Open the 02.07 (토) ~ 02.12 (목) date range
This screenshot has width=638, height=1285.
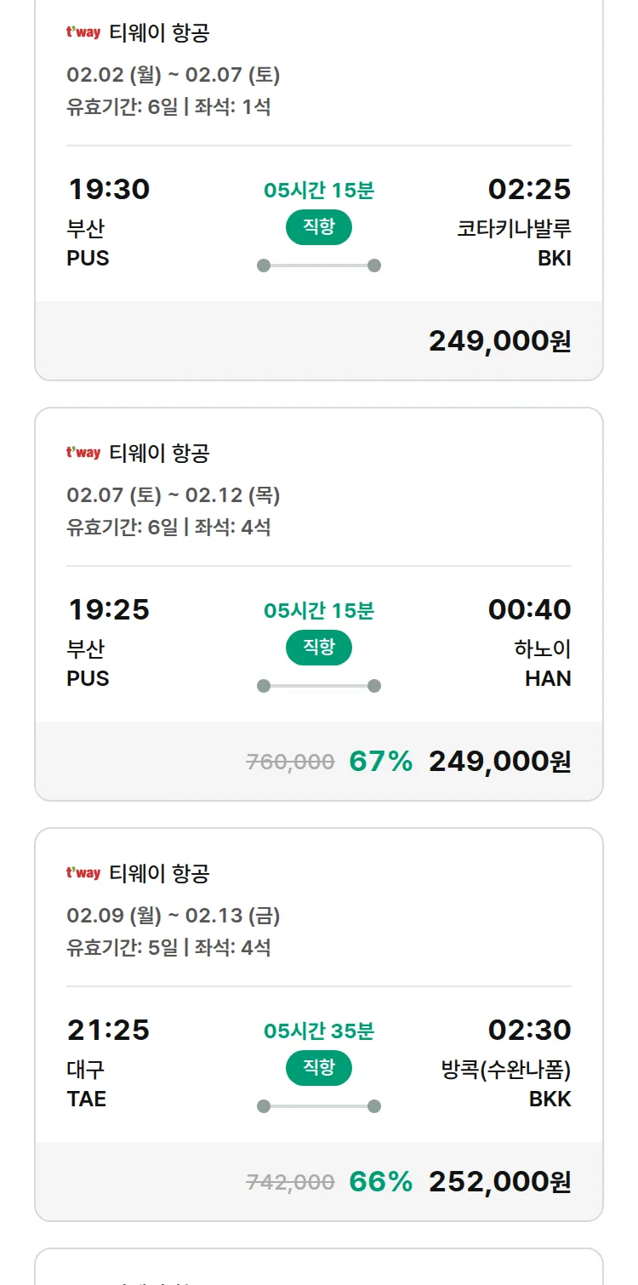[x=174, y=495]
